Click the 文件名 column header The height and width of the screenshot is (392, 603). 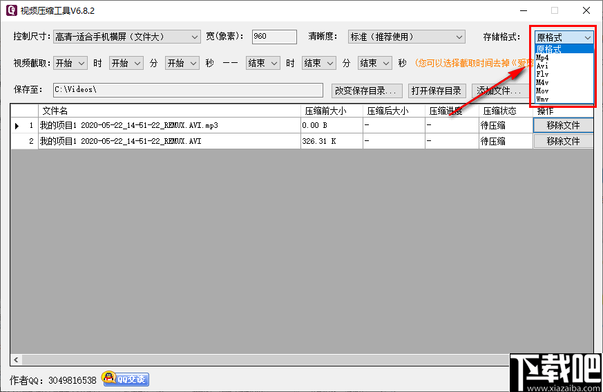[170, 111]
